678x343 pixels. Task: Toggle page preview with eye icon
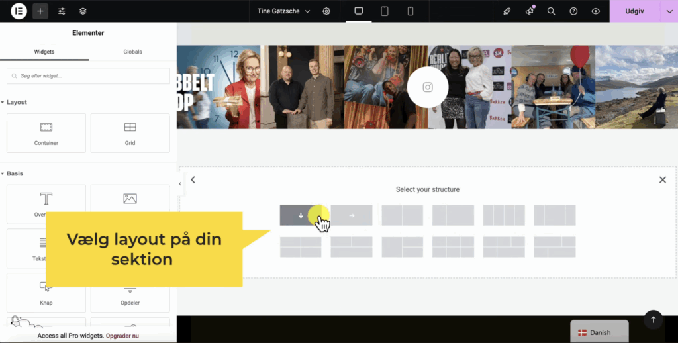point(595,11)
